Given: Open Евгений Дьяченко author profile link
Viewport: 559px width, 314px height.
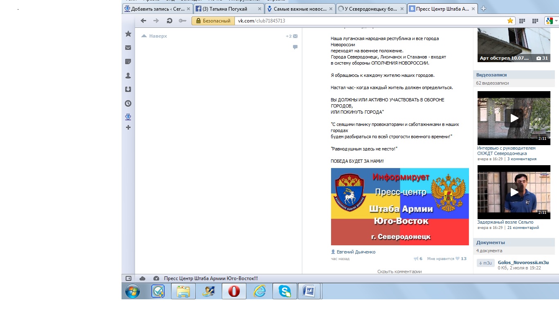Looking at the screenshot, I should pyautogui.click(x=356, y=252).
